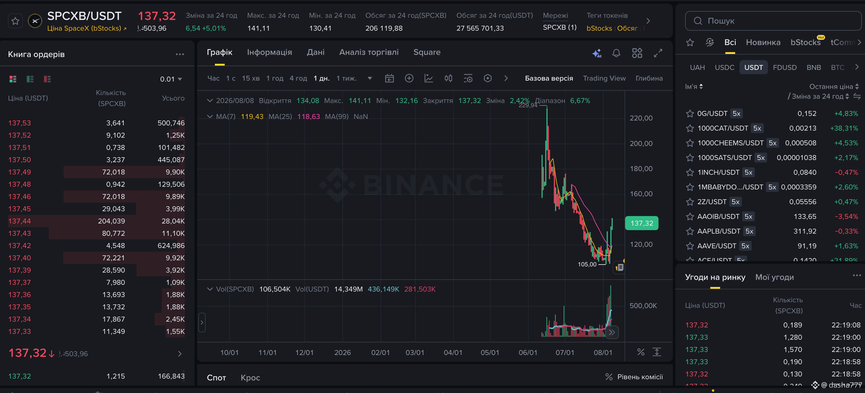The width and height of the screenshot is (865, 393).
Task: Show only buy orders in order book
Action: click(x=30, y=79)
